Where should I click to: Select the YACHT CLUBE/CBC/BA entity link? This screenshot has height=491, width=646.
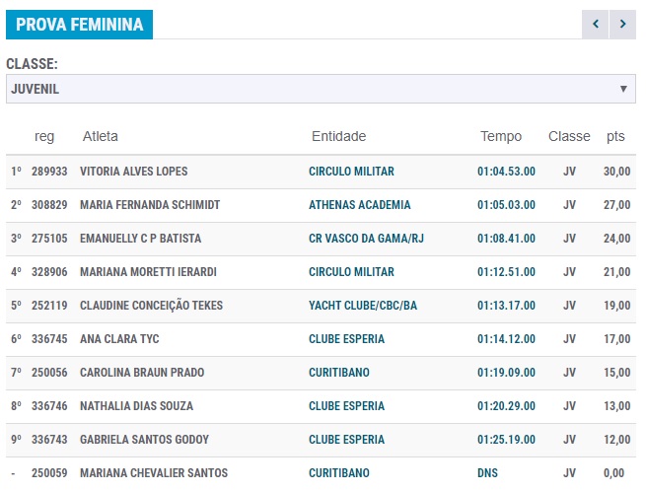[x=363, y=306]
